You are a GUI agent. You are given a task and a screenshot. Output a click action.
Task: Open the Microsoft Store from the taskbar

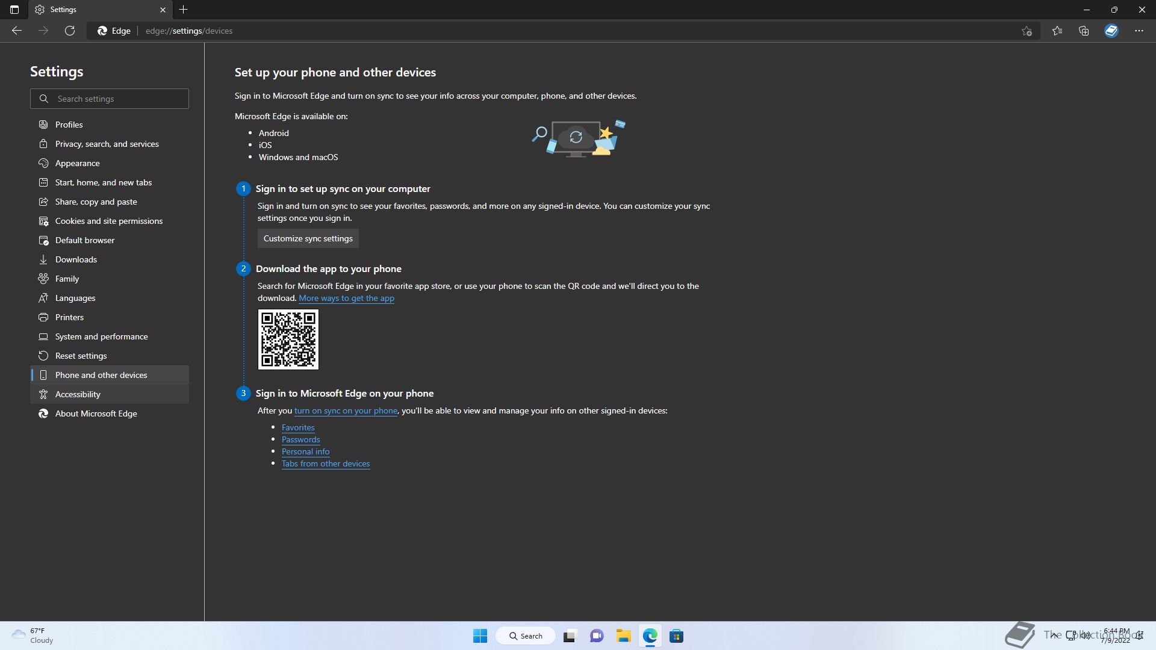(x=676, y=636)
